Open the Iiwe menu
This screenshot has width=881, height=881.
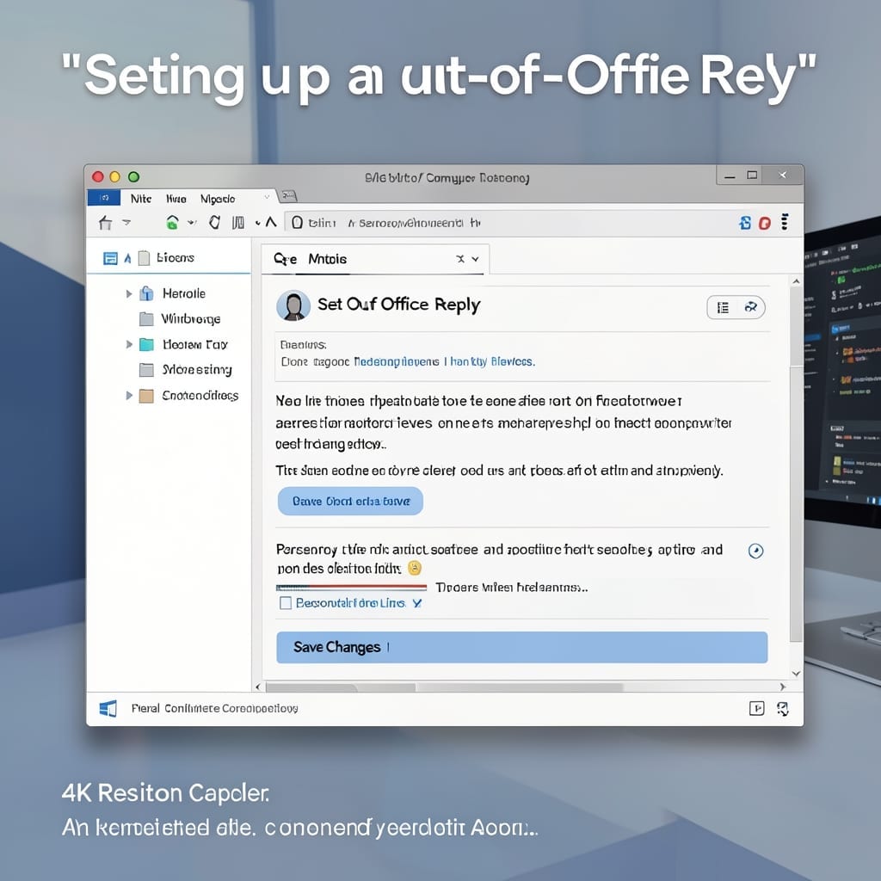pyautogui.click(x=176, y=199)
